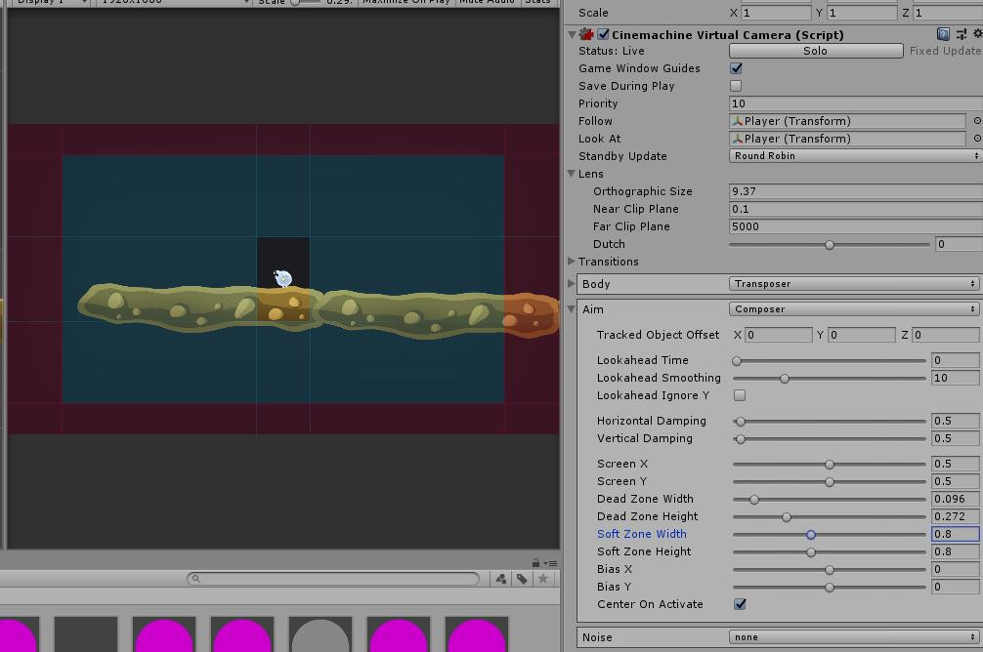Click the red Cinemachine camera component icon
This screenshot has width=983, height=652.
pyautogui.click(x=586, y=34)
